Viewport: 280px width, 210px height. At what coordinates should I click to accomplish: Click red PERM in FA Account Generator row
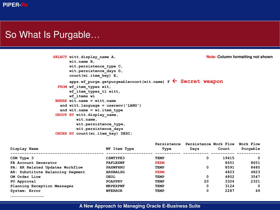click(160, 163)
